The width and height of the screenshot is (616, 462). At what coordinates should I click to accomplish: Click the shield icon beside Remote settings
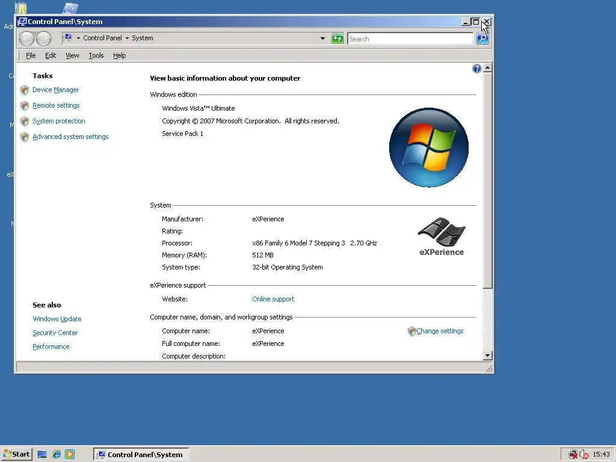(x=25, y=106)
